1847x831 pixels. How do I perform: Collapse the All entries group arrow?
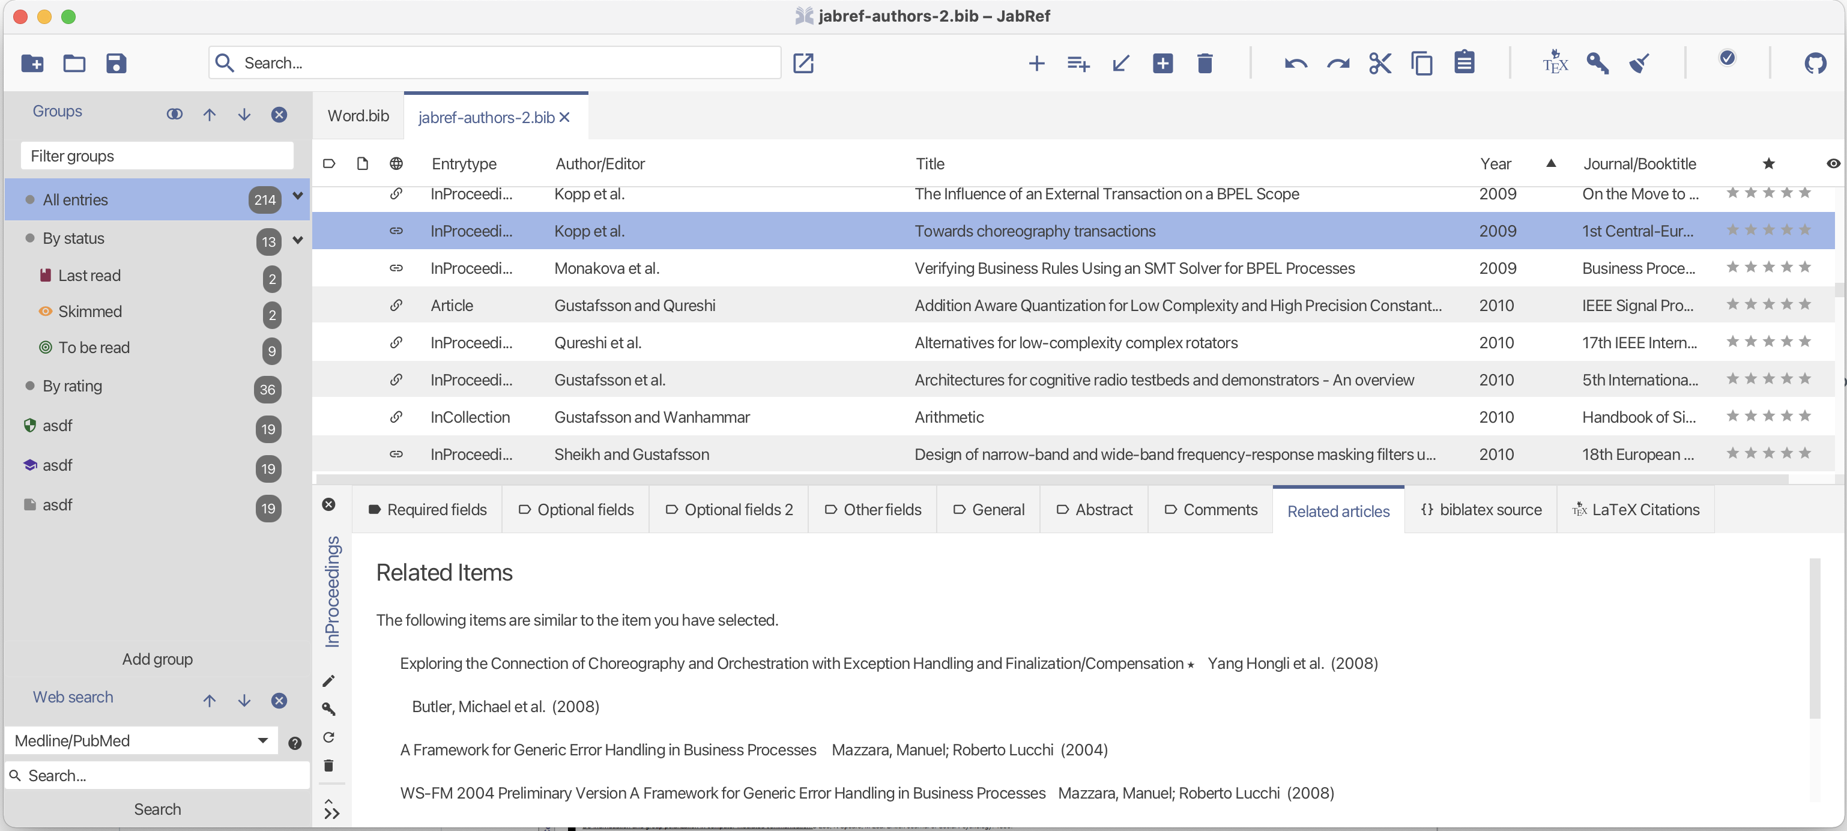coord(298,196)
